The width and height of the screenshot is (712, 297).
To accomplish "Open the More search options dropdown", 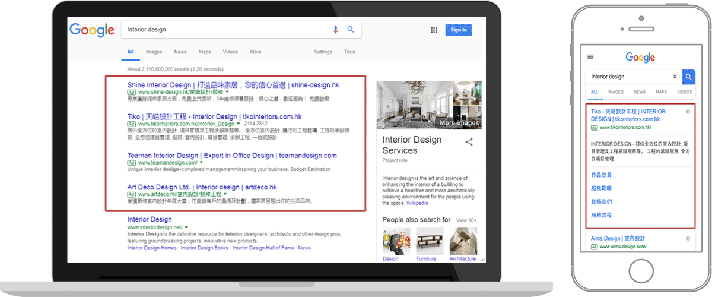I will tap(256, 52).
